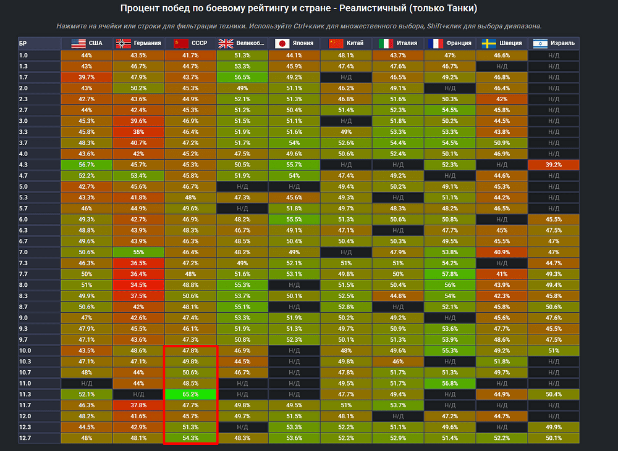Click the bright green 65.2% cell

(190, 394)
